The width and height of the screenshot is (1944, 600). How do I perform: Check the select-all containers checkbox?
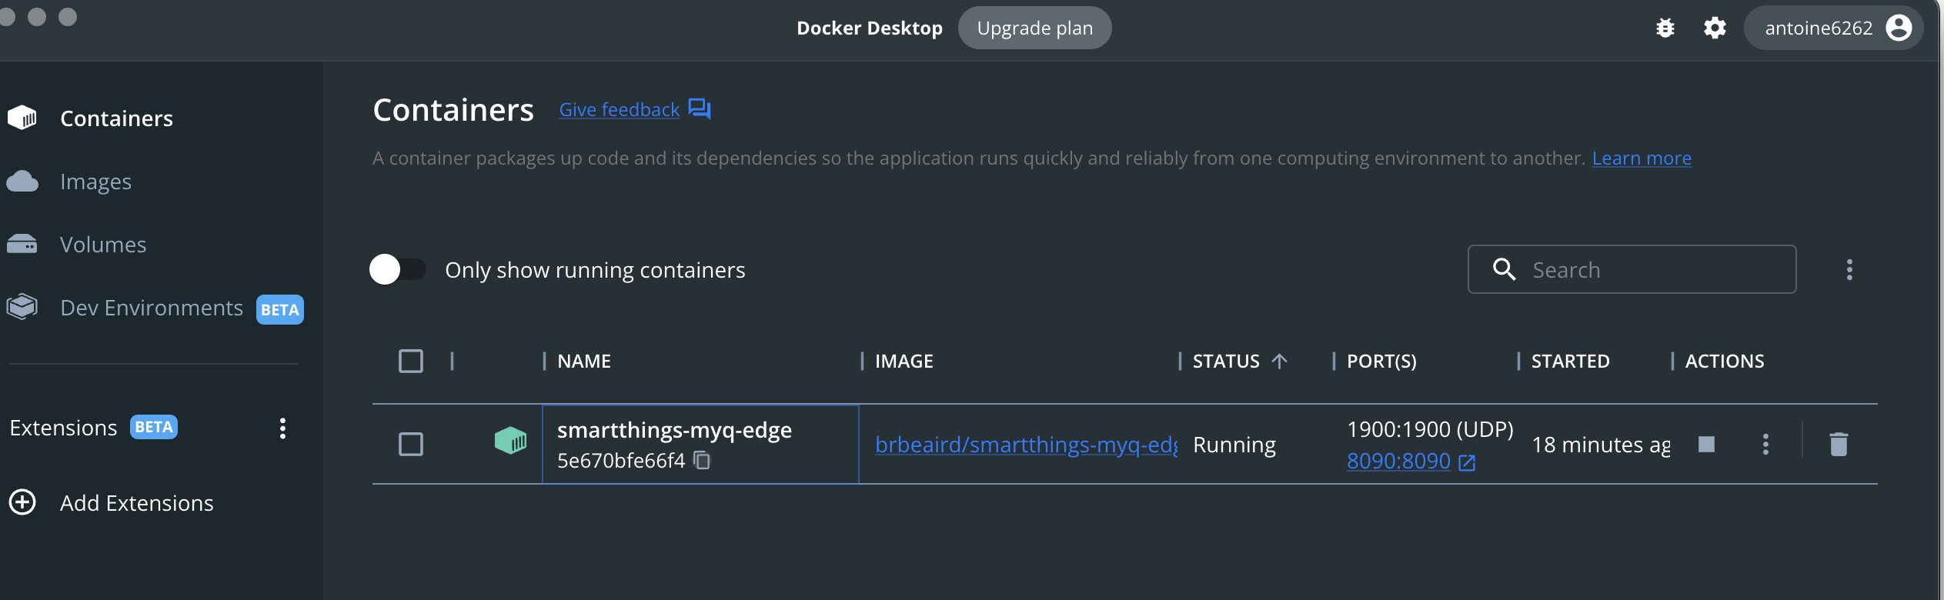(411, 361)
